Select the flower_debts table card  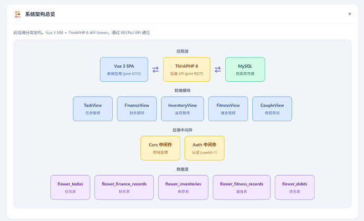click(295, 187)
